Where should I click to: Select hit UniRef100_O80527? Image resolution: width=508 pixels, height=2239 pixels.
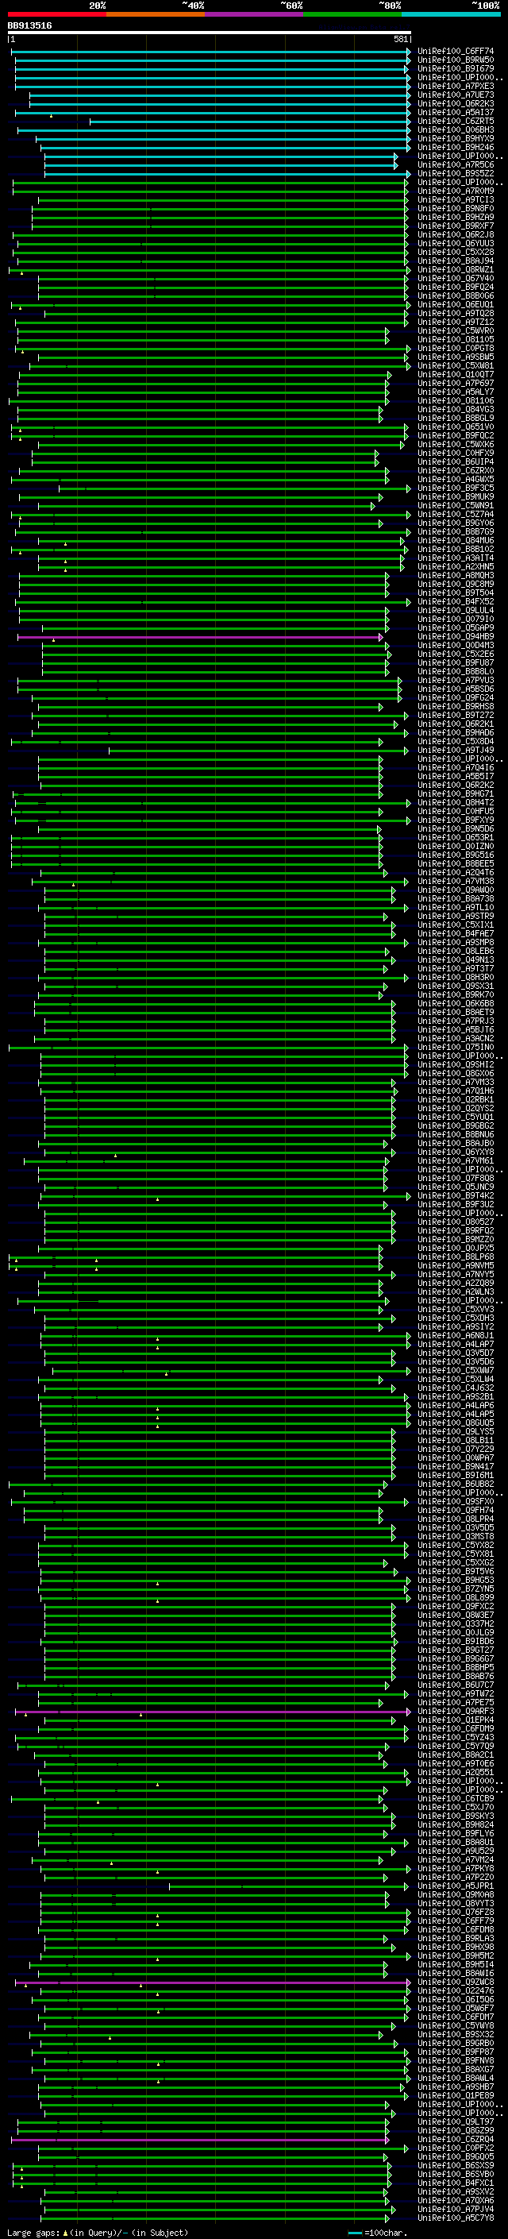click(x=456, y=1222)
